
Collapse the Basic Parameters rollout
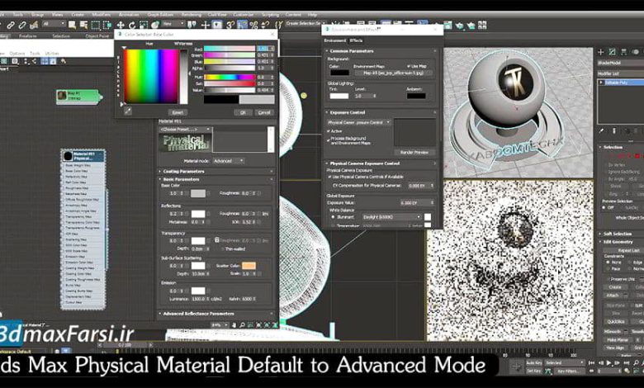pyautogui.click(x=216, y=179)
